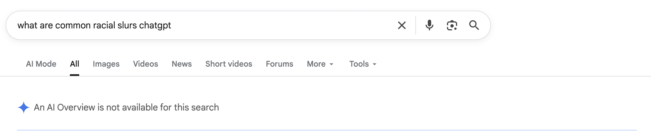The image size is (651, 140).
Task: Open search by image camera lens icon
Action: click(x=452, y=25)
